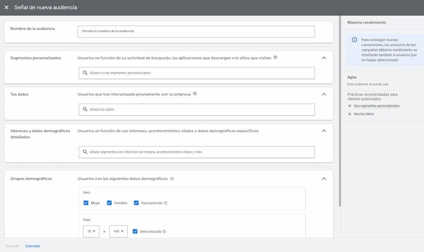Toggle the Desconocida age checkbox
Viewport: 424px width, 252px height.
click(135, 231)
